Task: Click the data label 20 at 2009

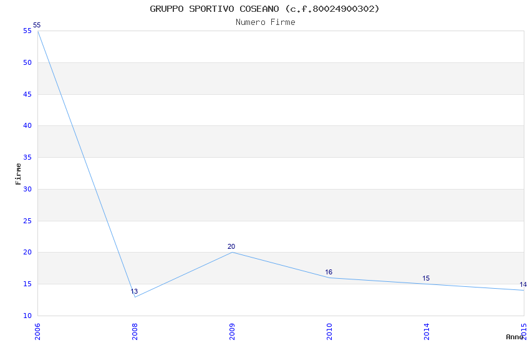Action: click(231, 246)
